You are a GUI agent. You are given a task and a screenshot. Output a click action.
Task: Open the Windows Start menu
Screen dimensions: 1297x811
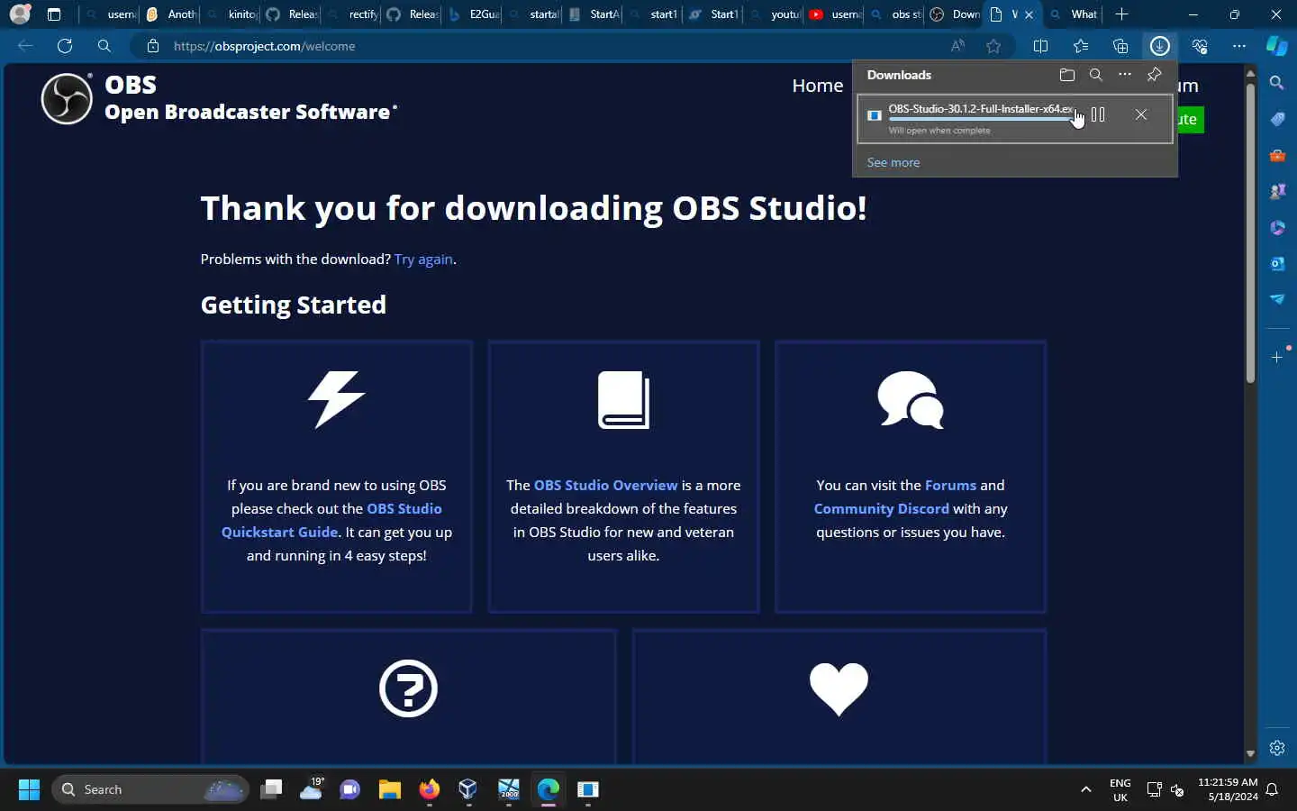tap(29, 789)
